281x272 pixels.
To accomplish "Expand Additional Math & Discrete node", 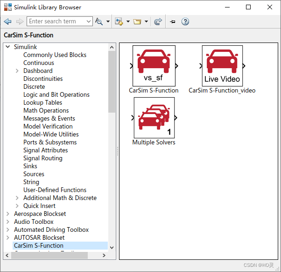I will coord(17,198).
